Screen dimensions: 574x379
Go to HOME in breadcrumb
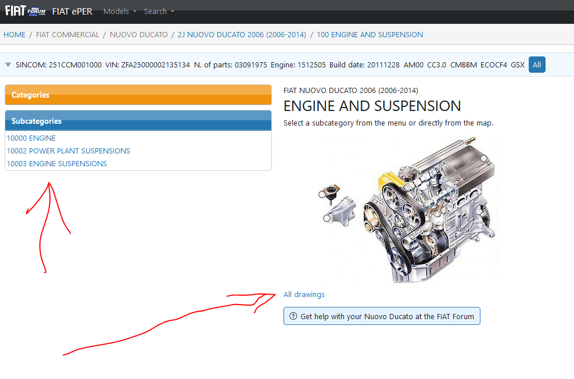15,34
